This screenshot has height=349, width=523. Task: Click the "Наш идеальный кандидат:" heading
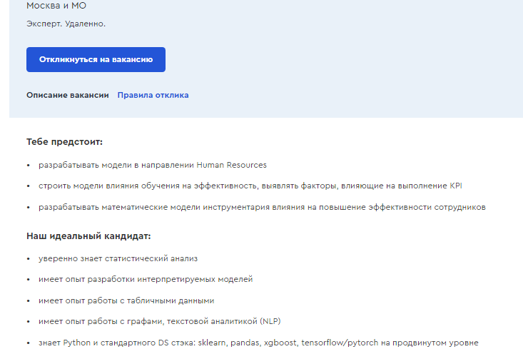click(x=88, y=236)
